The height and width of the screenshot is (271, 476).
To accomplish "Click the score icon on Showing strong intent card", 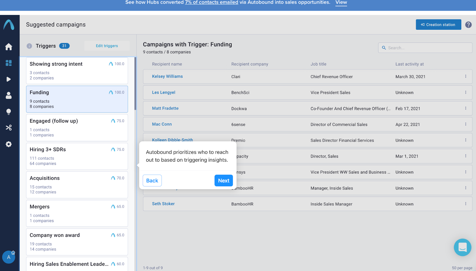I will coord(111,64).
